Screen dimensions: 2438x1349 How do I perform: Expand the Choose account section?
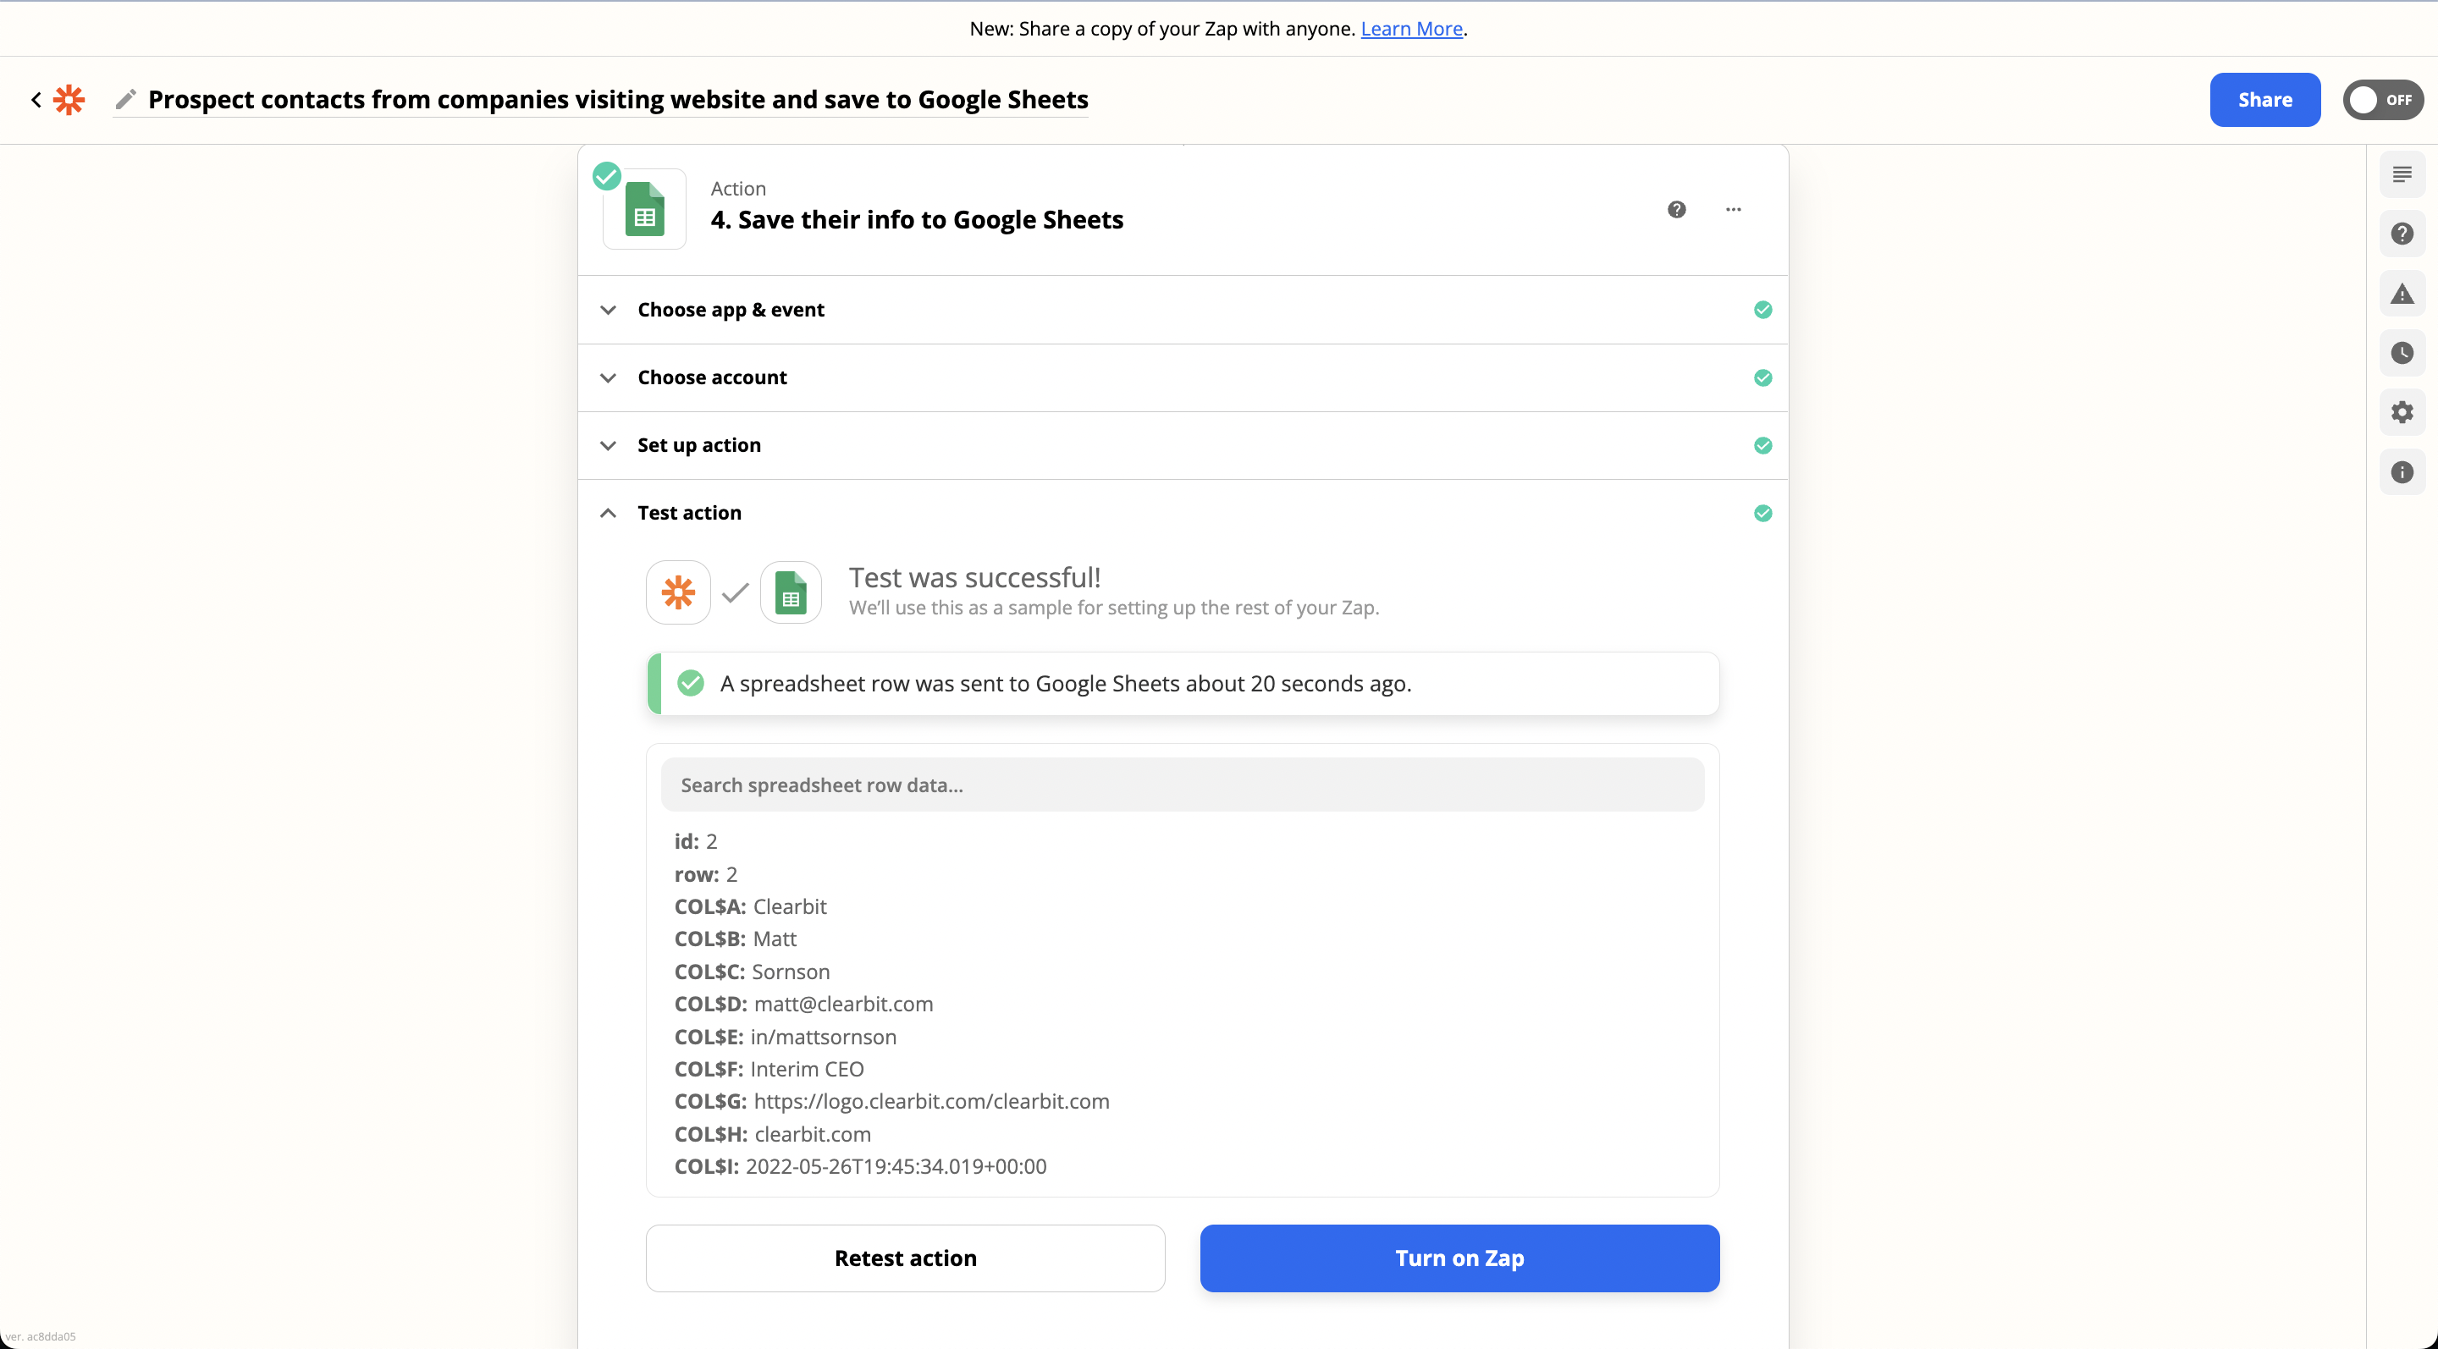(x=1183, y=377)
